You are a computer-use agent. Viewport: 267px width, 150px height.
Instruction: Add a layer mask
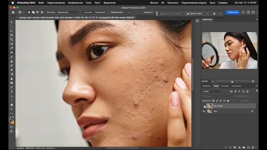tap(235, 147)
